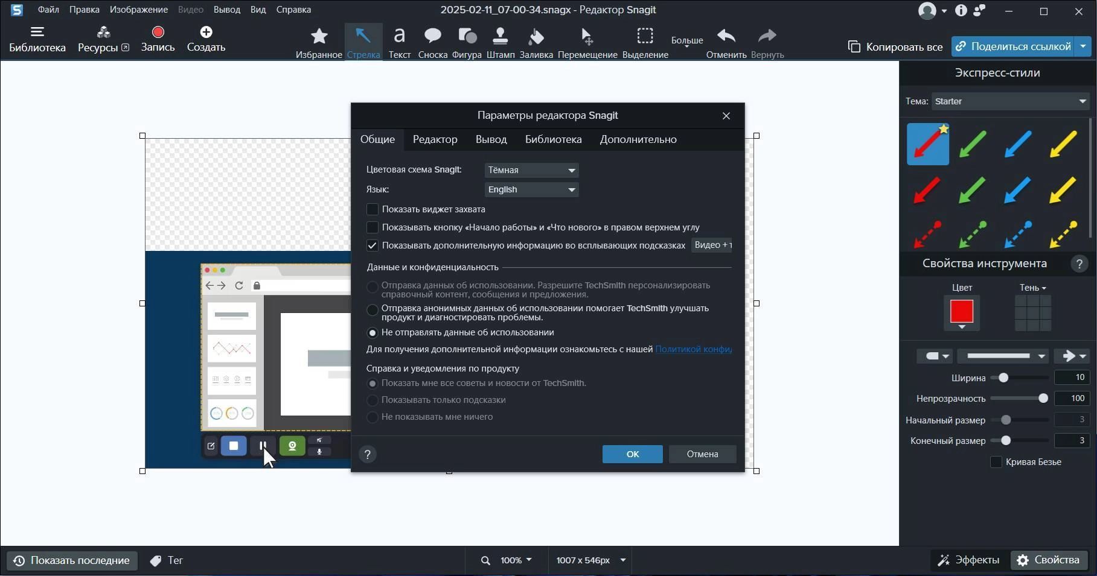Open Resources (Ресурсы)

[103, 39]
